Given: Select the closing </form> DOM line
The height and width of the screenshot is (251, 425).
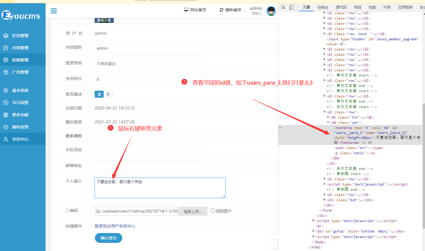Looking at the screenshot, I should coord(326,210).
